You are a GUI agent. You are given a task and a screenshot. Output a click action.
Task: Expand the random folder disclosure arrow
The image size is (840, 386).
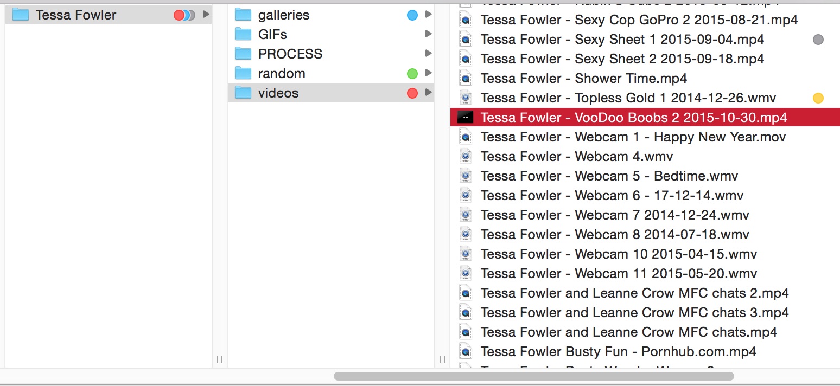tap(428, 73)
